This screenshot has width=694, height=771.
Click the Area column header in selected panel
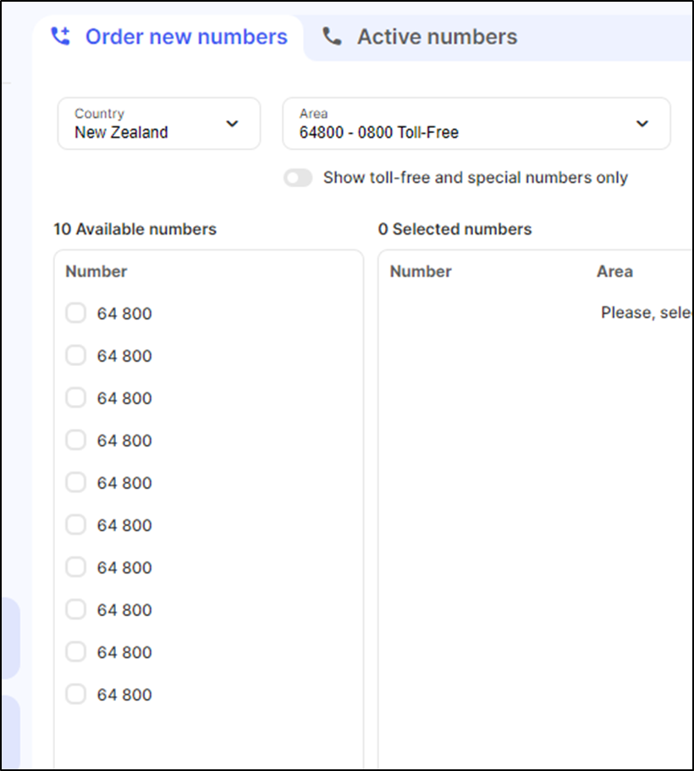click(614, 271)
